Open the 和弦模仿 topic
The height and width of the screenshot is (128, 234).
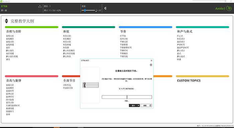pos(67,39)
